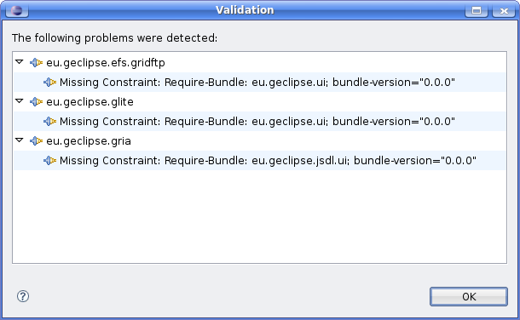Click the icon of the gria jsdl.ui constraint
Screen dimensions: 520x320
[x=49, y=161]
